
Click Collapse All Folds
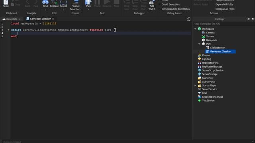pyautogui.click(x=225, y=9)
